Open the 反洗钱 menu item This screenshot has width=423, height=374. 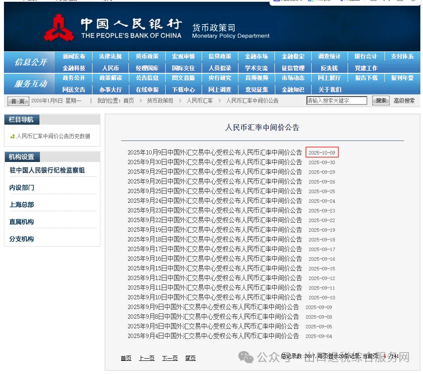click(x=329, y=68)
